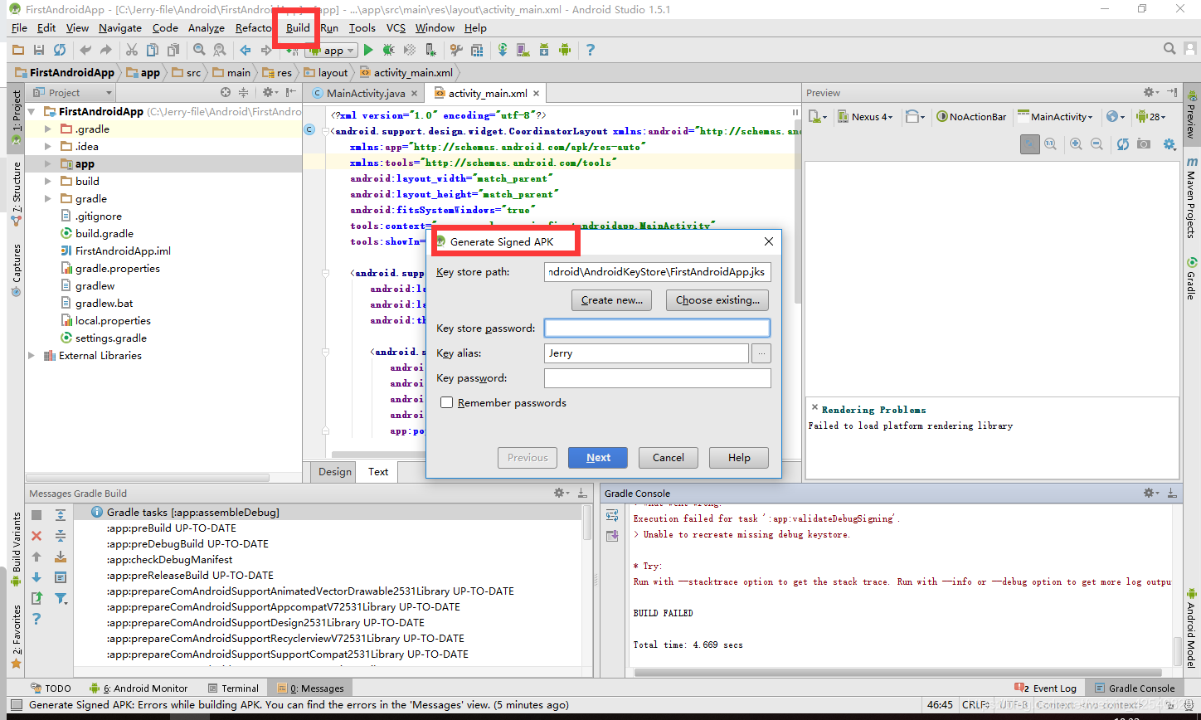Zoom out the layout preview

click(x=1096, y=144)
